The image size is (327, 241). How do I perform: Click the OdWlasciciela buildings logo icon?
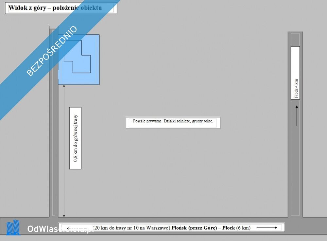[13, 228]
